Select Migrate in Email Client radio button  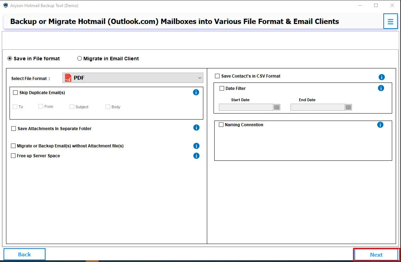point(80,59)
